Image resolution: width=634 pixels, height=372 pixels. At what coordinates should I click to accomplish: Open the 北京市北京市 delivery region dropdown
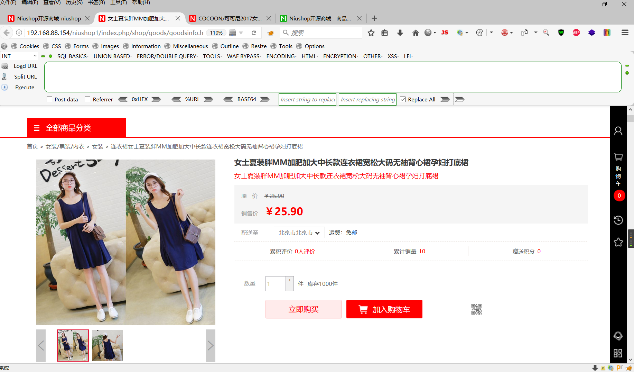tap(299, 232)
